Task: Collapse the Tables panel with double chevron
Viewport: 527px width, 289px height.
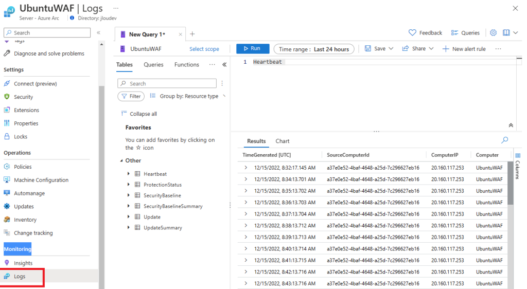Action: [x=224, y=64]
